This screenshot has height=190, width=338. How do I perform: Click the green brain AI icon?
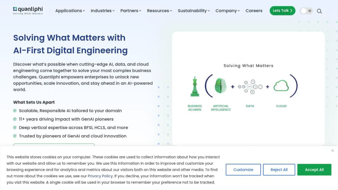221,86
